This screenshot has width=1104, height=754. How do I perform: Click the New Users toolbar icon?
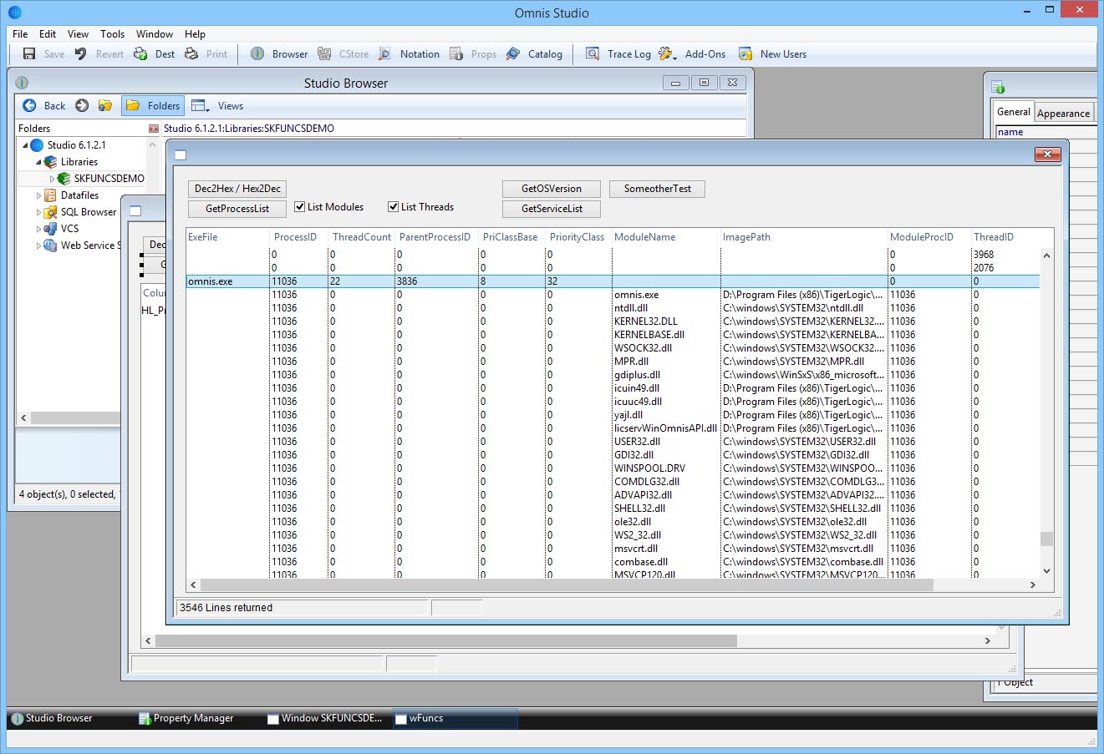(745, 54)
